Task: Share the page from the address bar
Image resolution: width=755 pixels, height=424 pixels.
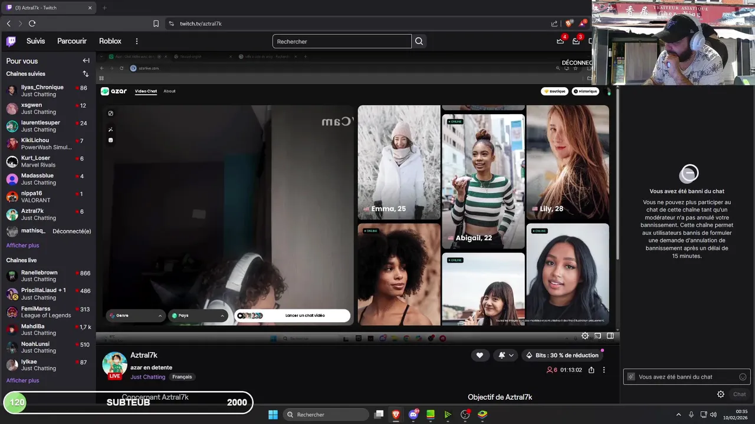Action: 554,24
